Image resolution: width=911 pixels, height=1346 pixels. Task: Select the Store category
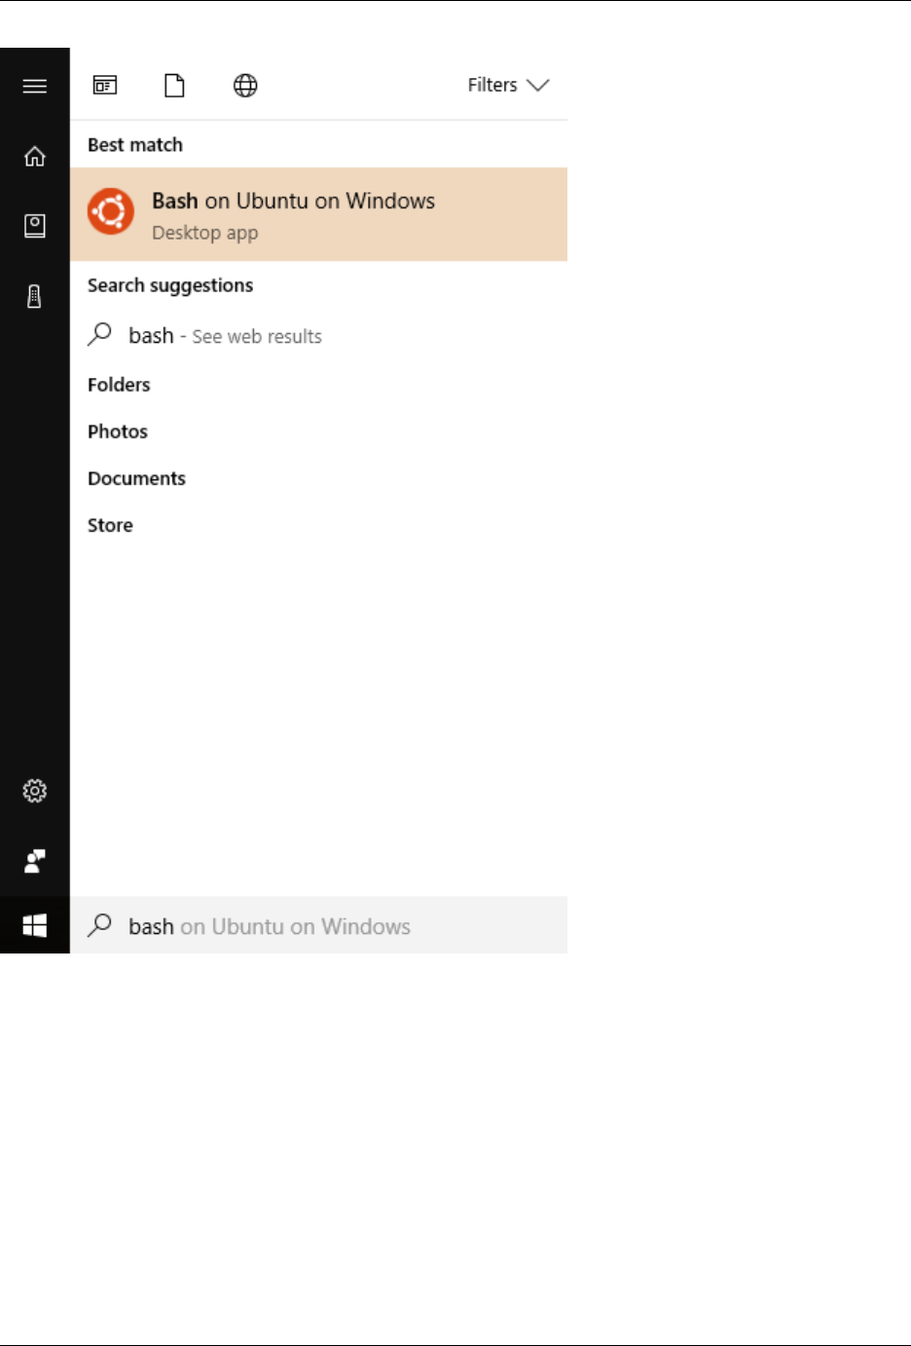coord(110,525)
